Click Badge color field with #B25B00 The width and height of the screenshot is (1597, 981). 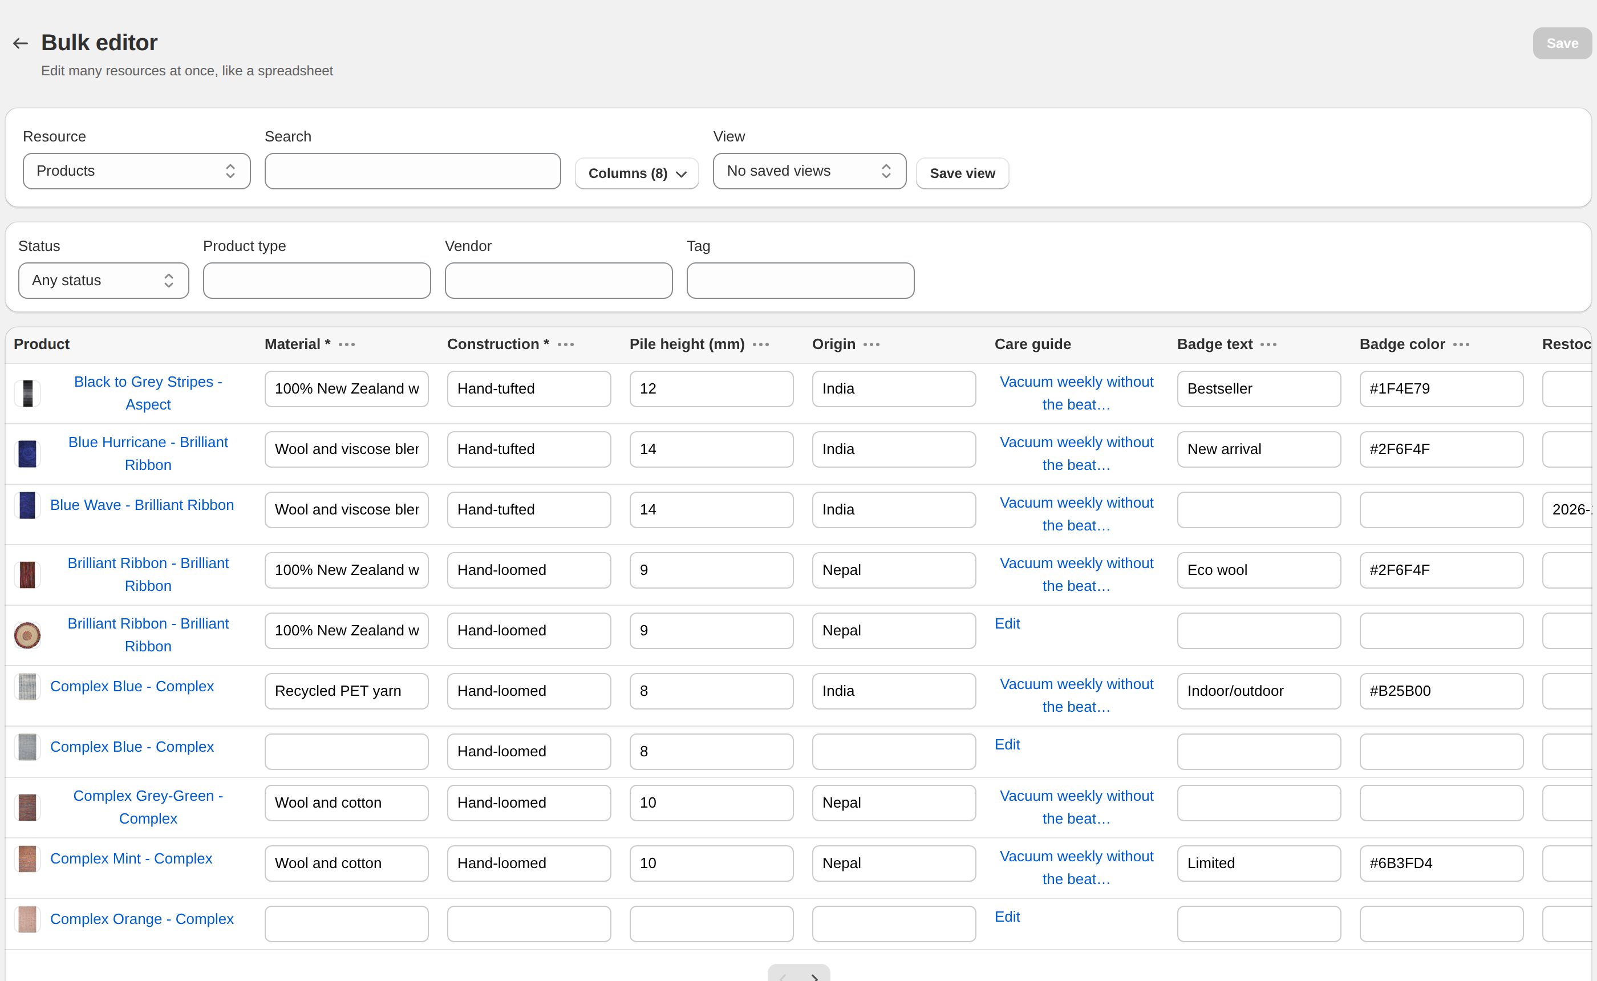[x=1441, y=691]
